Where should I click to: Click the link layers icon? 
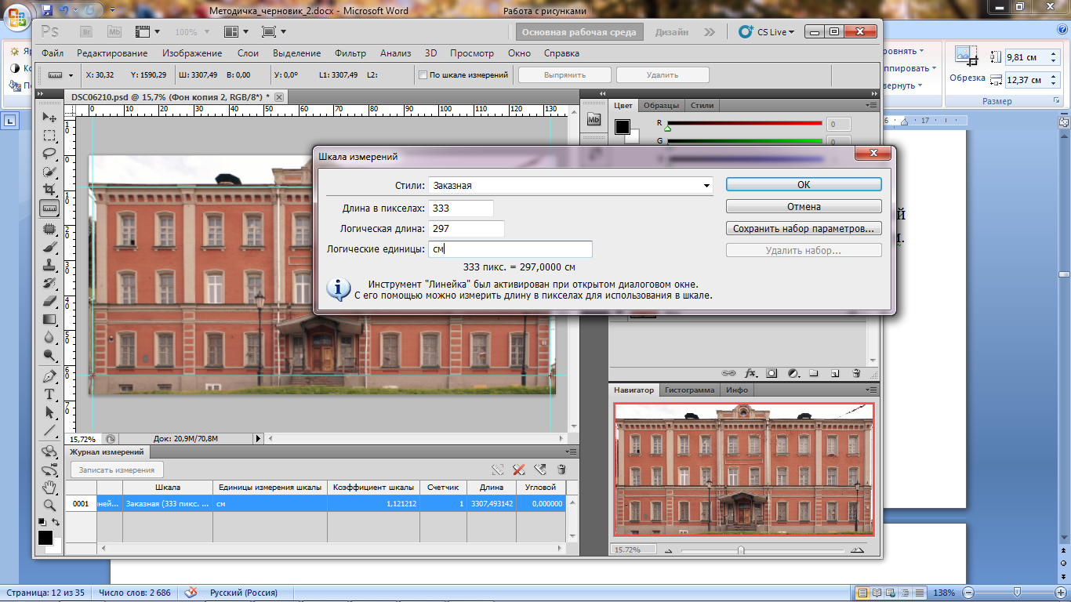pos(728,374)
